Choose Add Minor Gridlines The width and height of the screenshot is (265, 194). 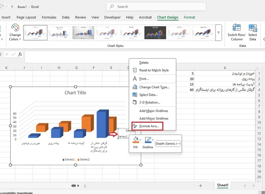152,118
